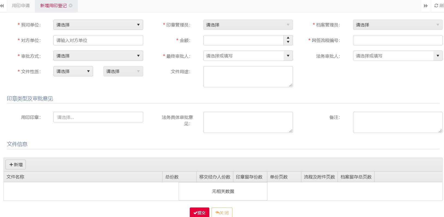Image resolution: width=444 pixels, height=217 pixels.
Task: Expand the 审批方式 dropdown
Action: pyautogui.click(x=98, y=56)
